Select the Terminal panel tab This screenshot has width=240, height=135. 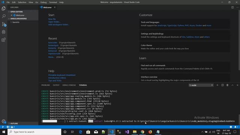83,85
